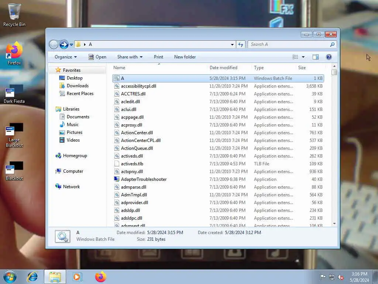Open the Help button

329,57
